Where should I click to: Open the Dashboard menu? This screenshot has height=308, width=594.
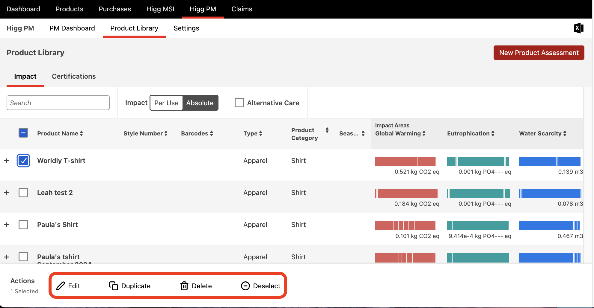coord(23,9)
